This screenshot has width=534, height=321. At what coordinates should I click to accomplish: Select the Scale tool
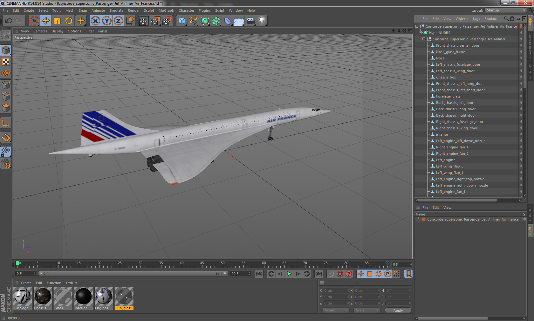57,21
